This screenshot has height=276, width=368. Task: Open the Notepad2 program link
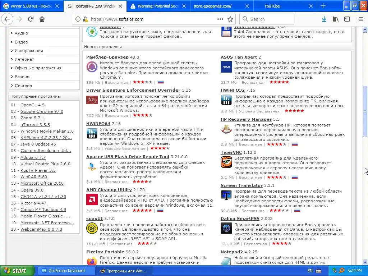[232, 252]
